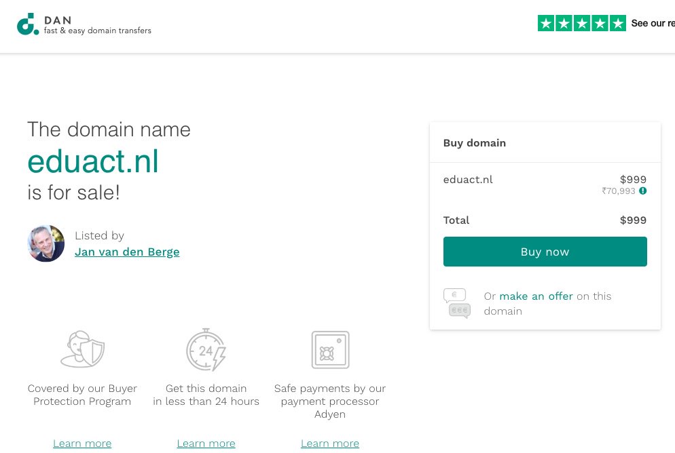Click the green info icon beside ₹70,993

pos(642,191)
